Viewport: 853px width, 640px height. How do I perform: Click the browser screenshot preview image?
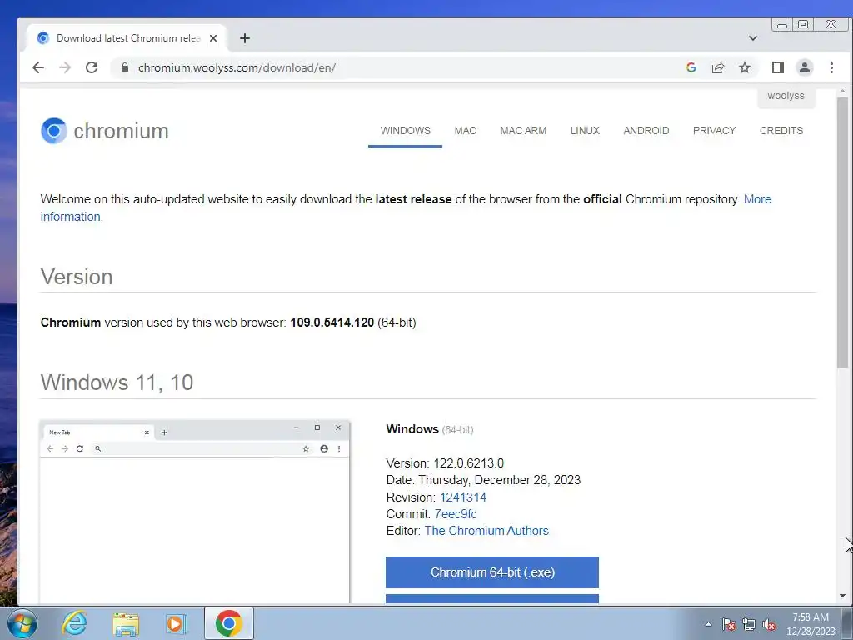tap(195, 512)
